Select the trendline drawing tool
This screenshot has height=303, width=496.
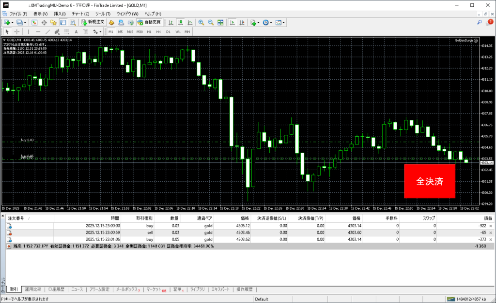48,31
